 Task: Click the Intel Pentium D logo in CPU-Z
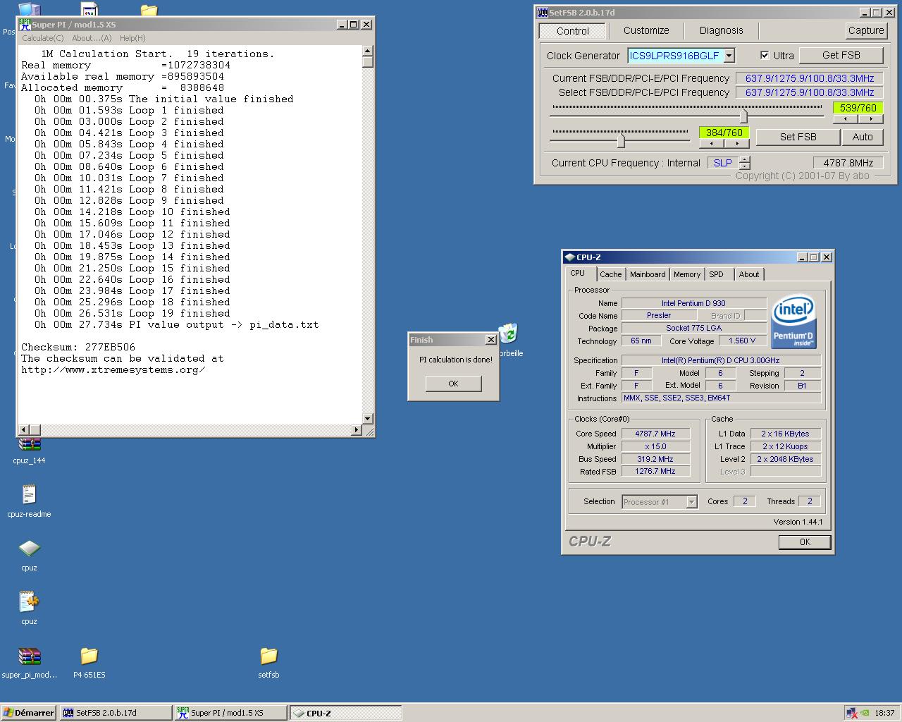pos(793,322)
